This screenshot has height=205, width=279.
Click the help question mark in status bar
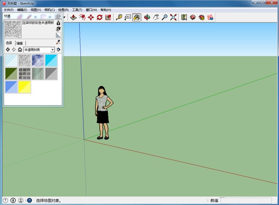[x=29, y=200]
